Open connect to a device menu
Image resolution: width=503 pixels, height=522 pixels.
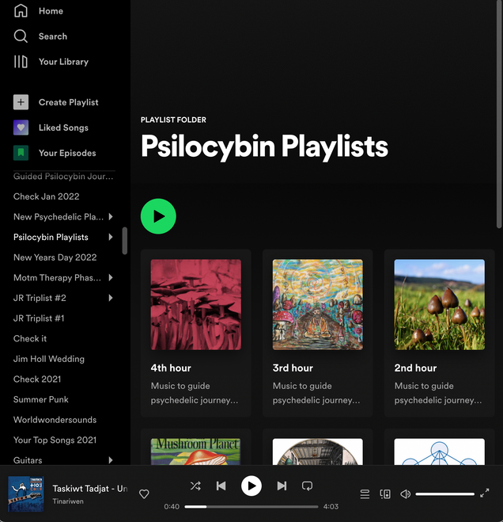[x=385, y=494]
